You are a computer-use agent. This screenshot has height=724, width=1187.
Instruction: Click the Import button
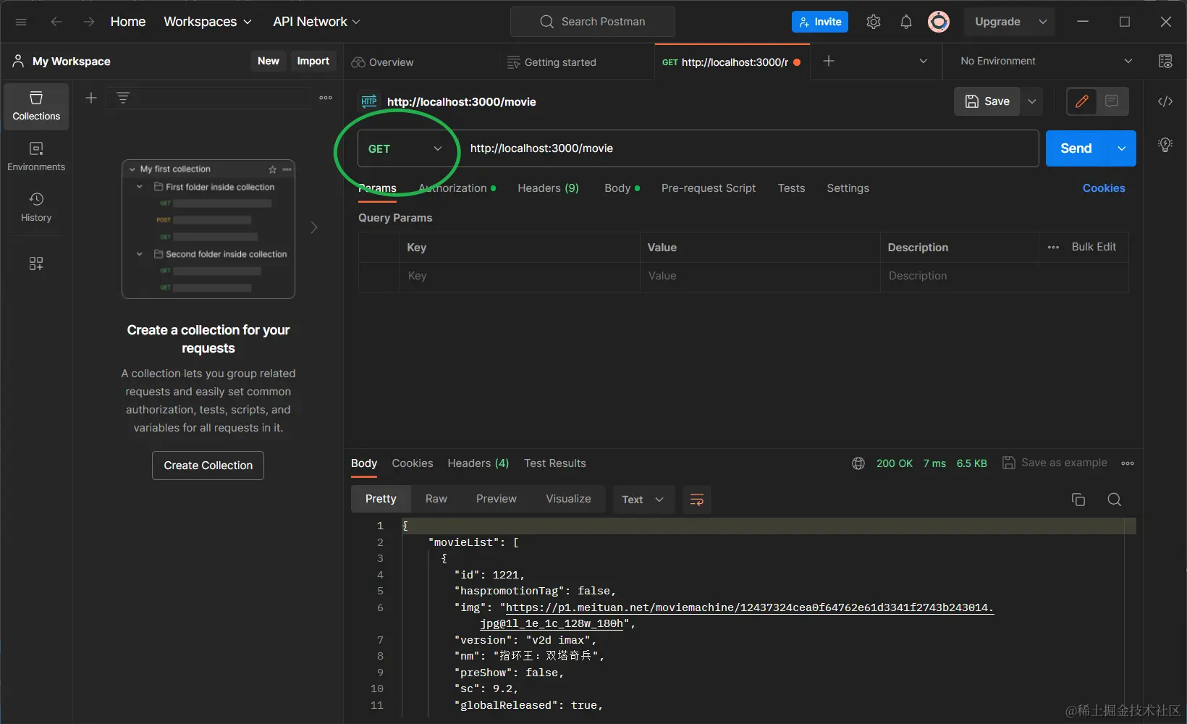(313, 61)
